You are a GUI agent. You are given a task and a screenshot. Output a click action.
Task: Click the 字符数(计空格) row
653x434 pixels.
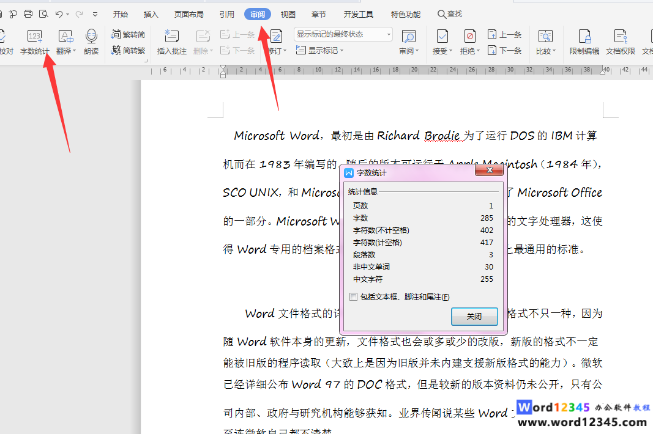point(423,243)
